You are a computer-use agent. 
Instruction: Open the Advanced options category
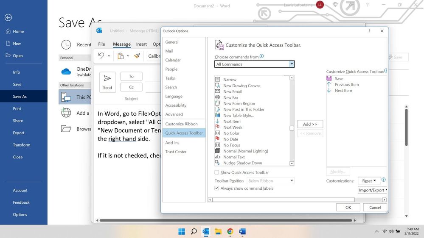pyautogui.click(x=174, y=114)
